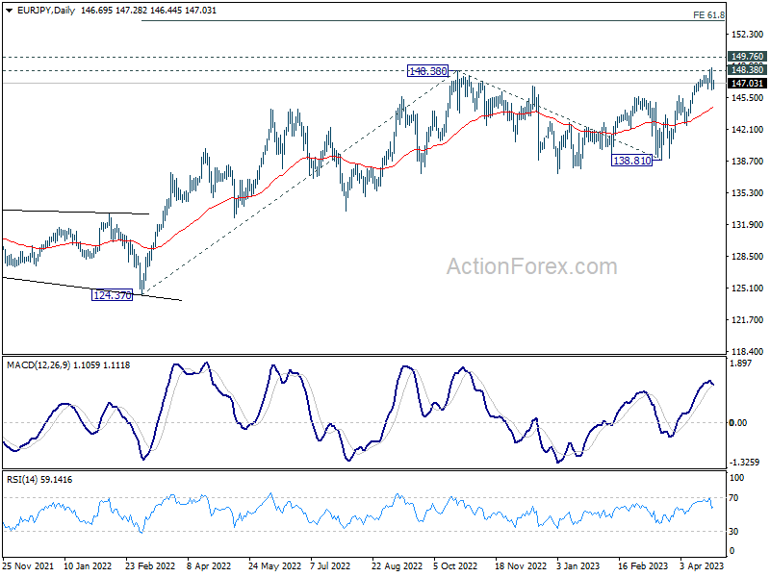Image resolution: width=770 pixels, height=577 pixels.
Task: Click the MACD 0.00 zero level value
Action: 738,422
